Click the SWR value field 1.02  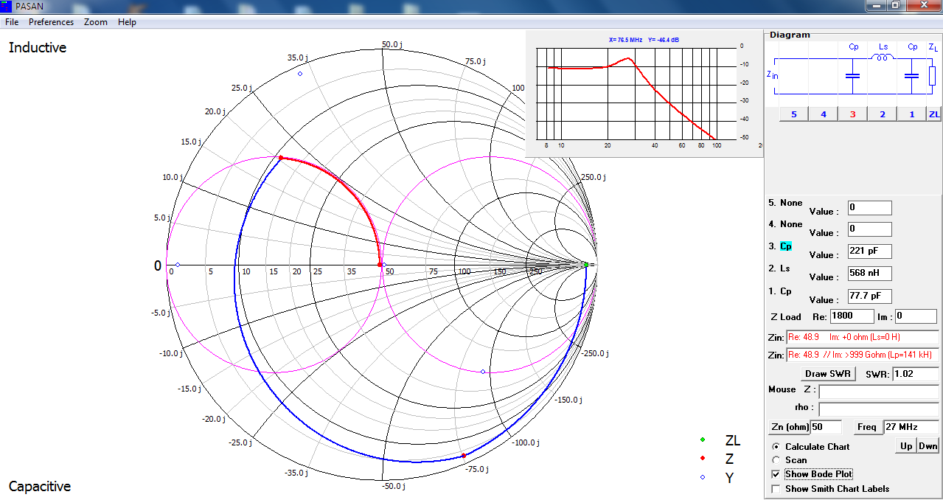click(x=915, y=374)
